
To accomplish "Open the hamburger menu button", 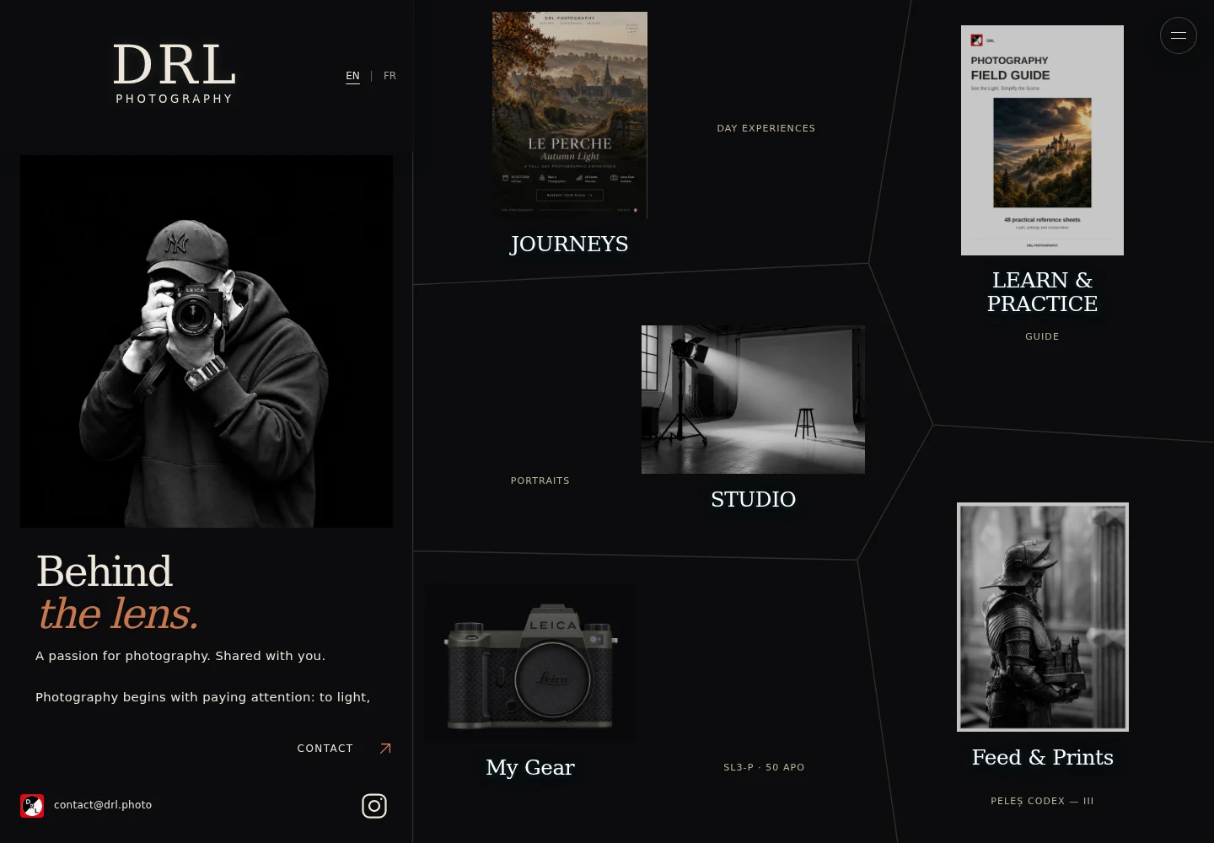I will [1178, 35].
